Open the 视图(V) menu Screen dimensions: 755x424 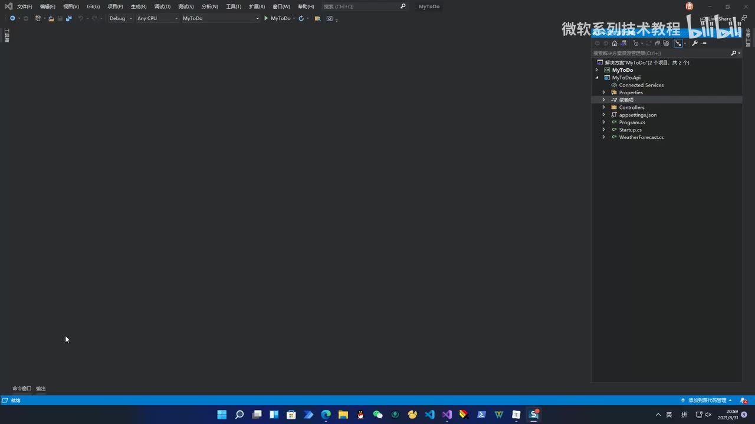pyautogui.click(x=71, y=6)
